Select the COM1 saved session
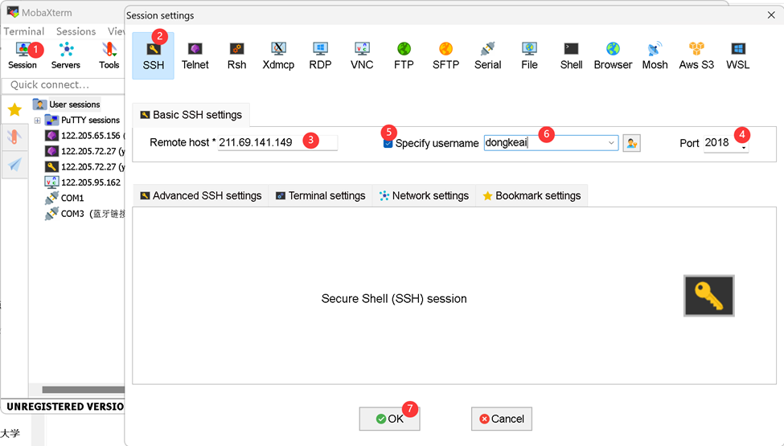The image size is (784, 446). coord(72,198)
